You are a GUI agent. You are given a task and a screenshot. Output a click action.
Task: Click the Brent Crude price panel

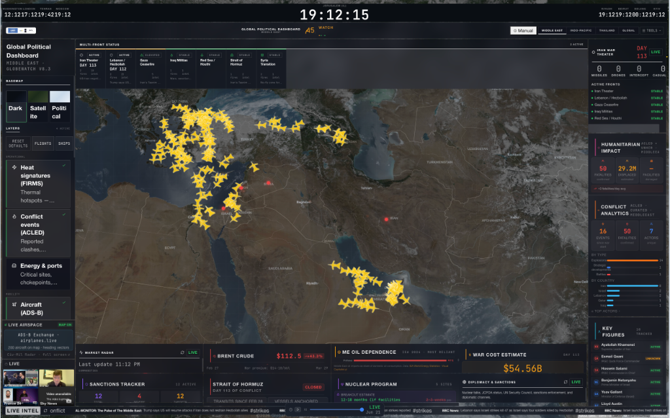point(267,360)
